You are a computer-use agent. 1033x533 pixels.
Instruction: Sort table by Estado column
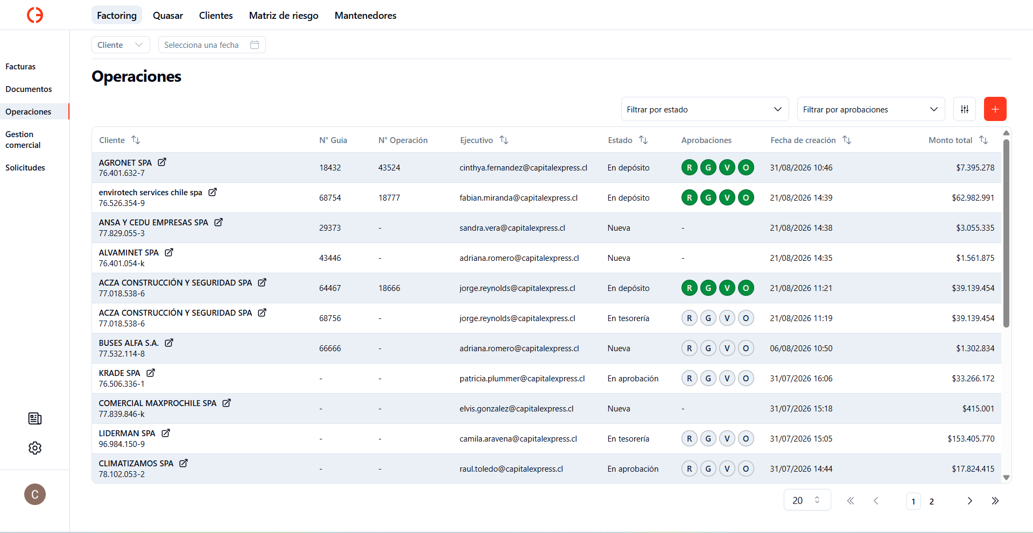tap(643, 140)
